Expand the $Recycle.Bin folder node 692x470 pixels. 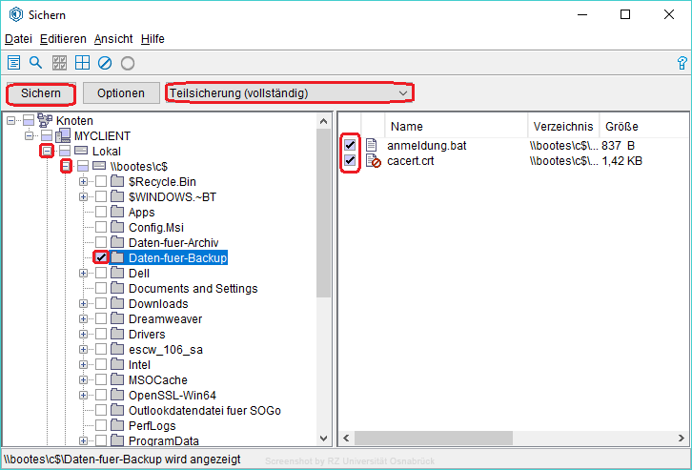tap(84, 182)
